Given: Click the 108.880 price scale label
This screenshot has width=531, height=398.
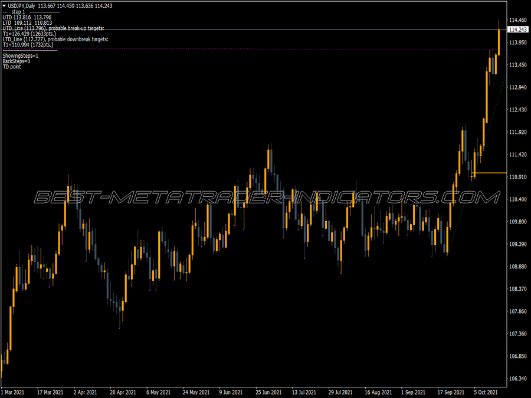Looking at the screenshot, I should click(x=518, y=267).
